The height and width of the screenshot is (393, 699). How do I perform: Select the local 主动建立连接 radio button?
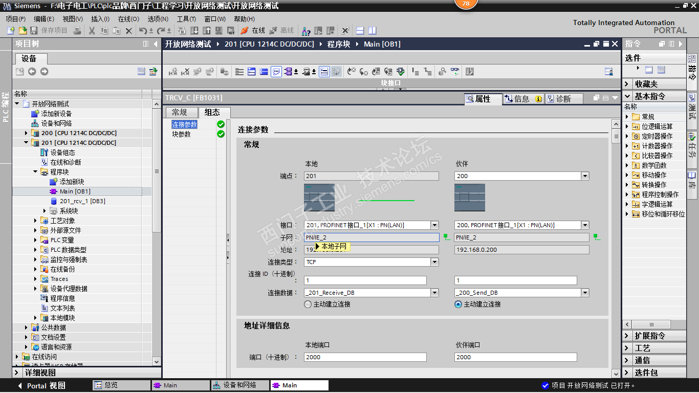[x=308, y=304]
